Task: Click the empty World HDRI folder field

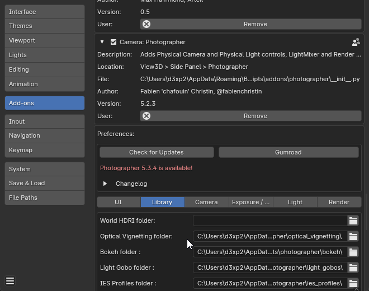Action: coord(270,221)
